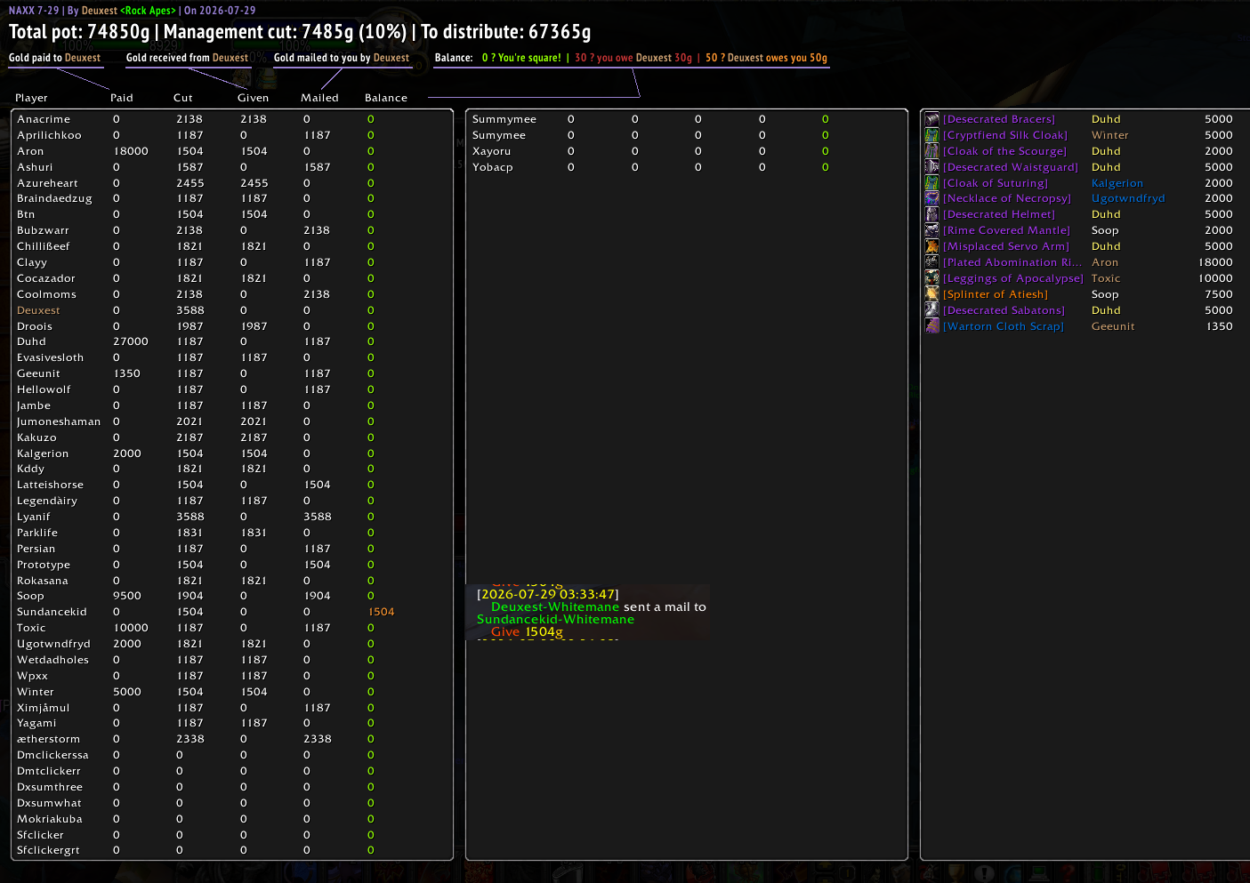
Task: Open the [Necklace of Necropsy] item link
Action: 1007,198
